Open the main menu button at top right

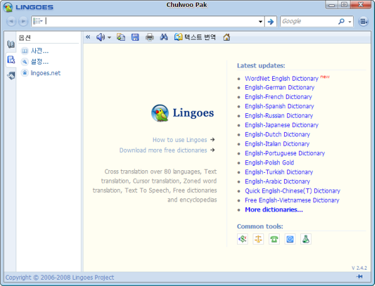[x=364, y=21]
